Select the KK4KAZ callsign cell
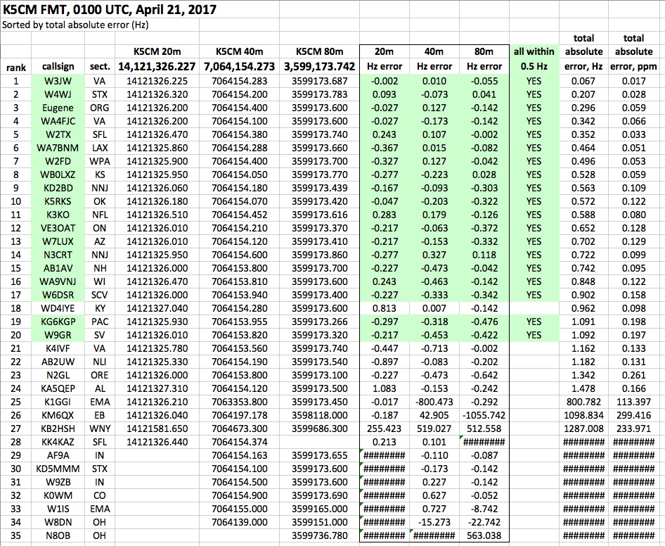The width and height of the screenshot is (665, 546). 58,442
